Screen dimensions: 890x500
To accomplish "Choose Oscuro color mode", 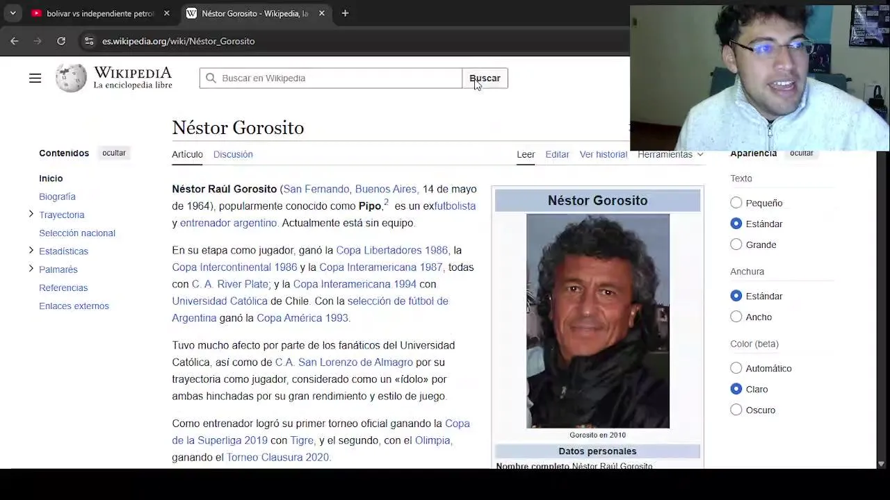I will 736,410.
